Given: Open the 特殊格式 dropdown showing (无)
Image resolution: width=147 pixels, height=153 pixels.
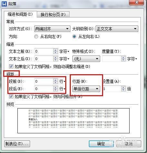Looking at the screenshot, I should tap(86, 59).
